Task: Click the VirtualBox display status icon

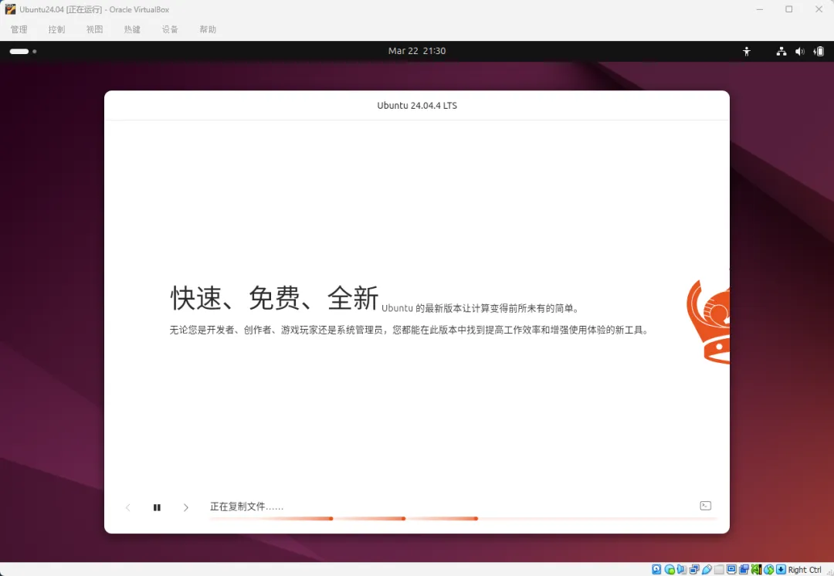Action: click(x=731, y=570)
